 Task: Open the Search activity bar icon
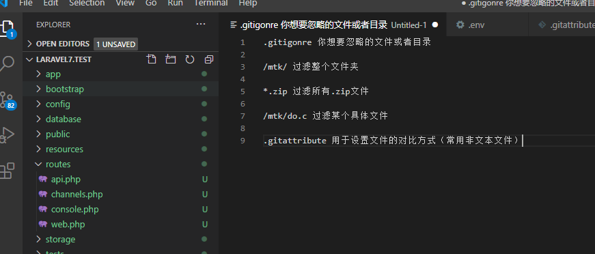click(8, 63)
